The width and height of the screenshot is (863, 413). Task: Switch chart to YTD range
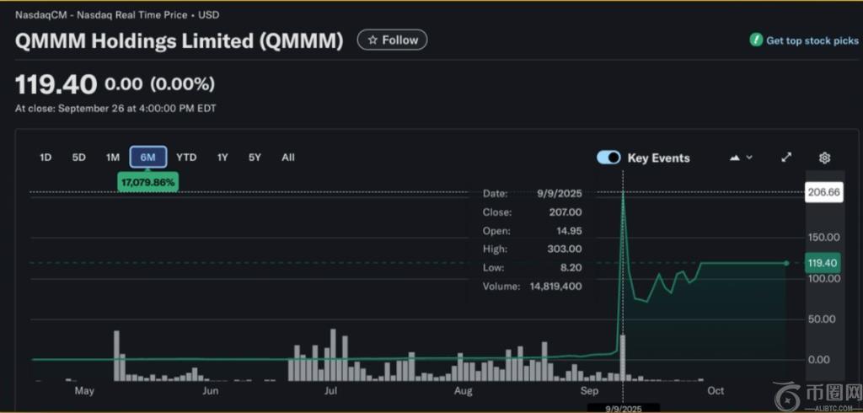pyautogui.click(x=186, y=157)
